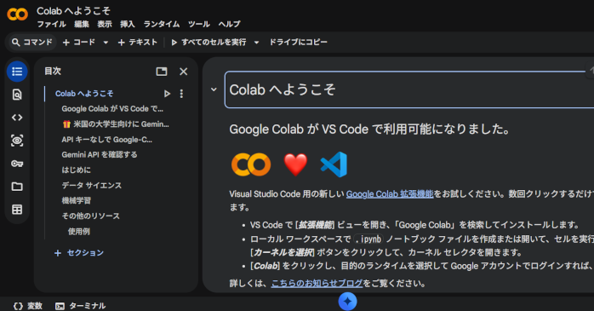Screen dimensions: 594x311
Task: Add a new code cell with + コード
Action: pos(79,42)
